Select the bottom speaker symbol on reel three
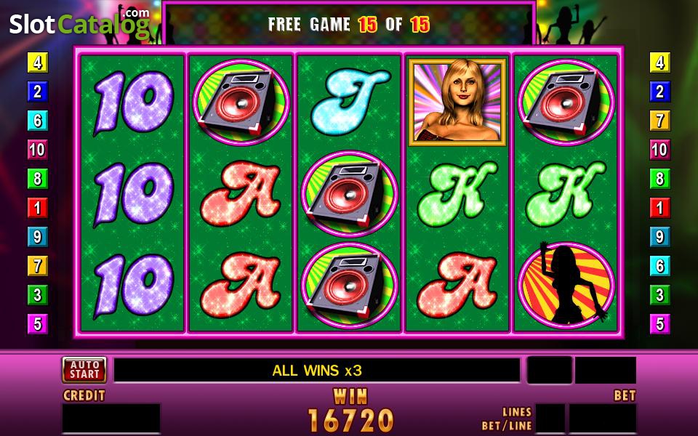 349,285
